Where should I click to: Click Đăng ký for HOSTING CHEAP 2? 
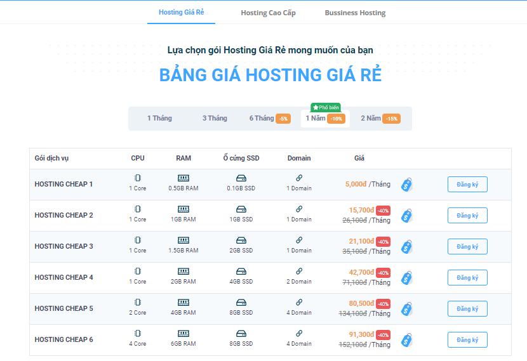467,215
